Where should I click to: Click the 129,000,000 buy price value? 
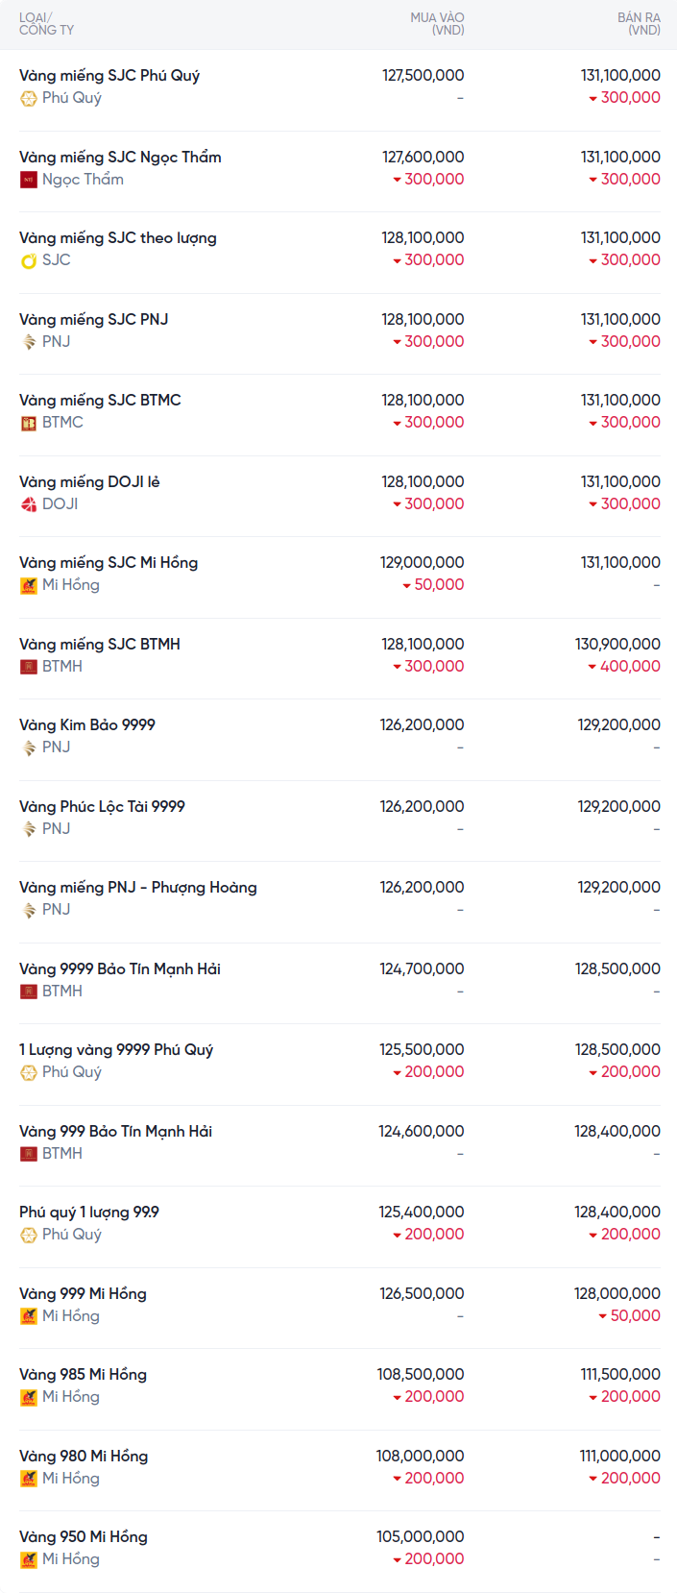point(422,562)
